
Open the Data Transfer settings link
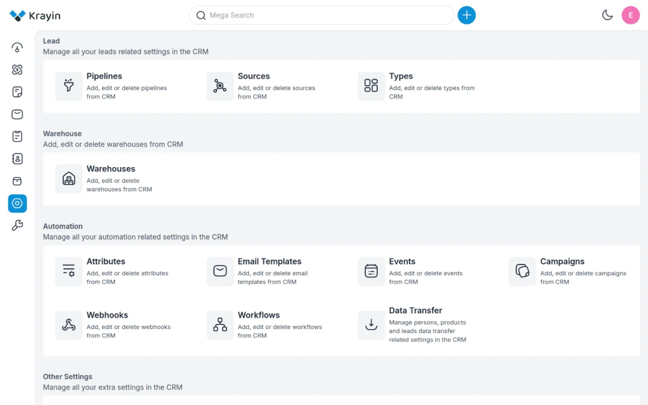pyautogui.click(x=415, y=310)
